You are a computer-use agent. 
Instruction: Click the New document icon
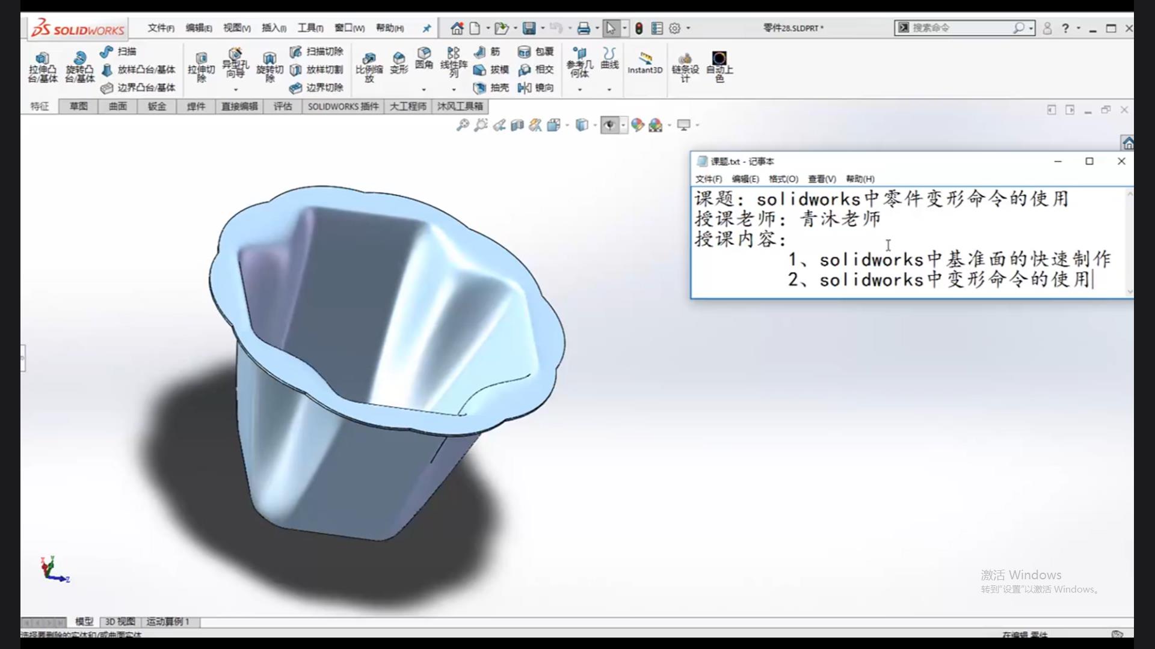(x=475, y=28)
